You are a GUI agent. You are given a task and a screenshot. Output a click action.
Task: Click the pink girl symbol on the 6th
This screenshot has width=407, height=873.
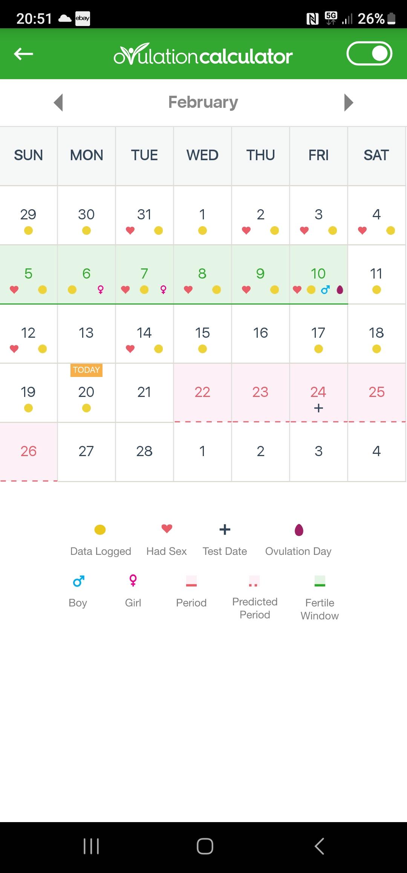point(101,289)
